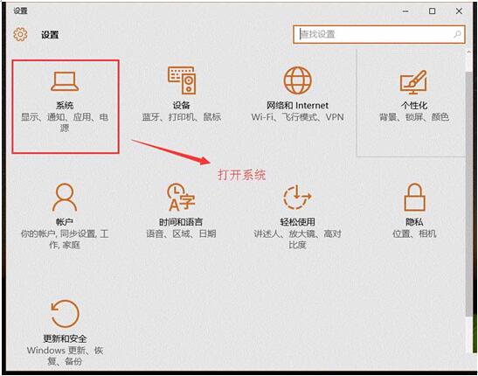Open the 隐私 padlock icon
Viewport: 478px width, 376px height.
tap(414, 197)
